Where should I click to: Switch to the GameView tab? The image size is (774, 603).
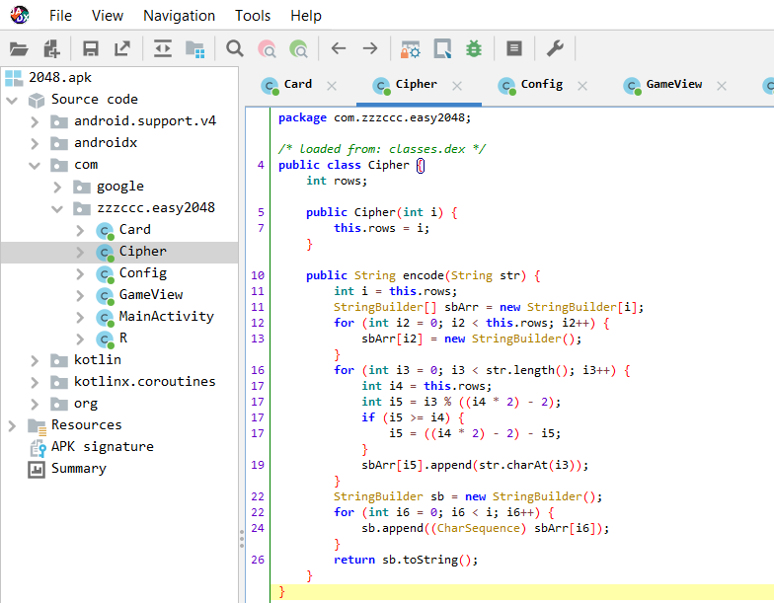point(673,85)
